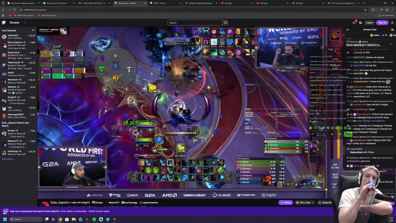Reload the Twitch page

point(14,10)
